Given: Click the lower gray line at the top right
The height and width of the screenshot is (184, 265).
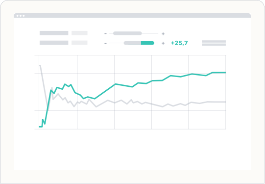Looking at the screenshot, I should [214, 45].
